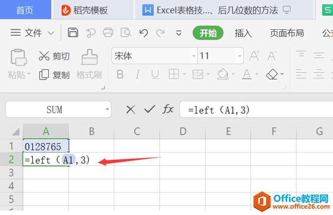Click the Print icon
333x215 pixels.
pos(108,33)
